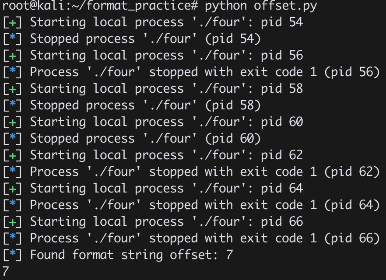Click the green plus marker for pid 54

point(13,23)
